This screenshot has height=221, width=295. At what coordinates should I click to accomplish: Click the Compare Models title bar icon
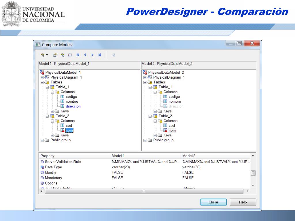click(x=38, y=45)
